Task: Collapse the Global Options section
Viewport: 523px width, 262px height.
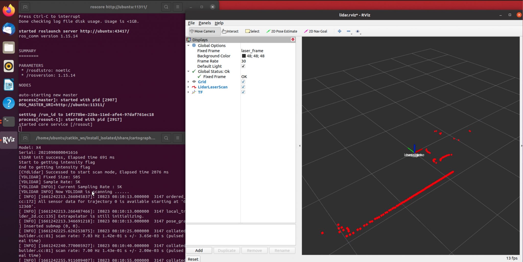Action: [188, 45]
